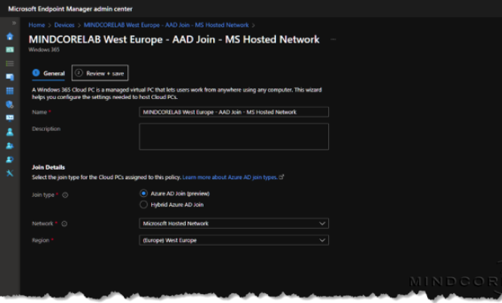Click Microsoft Endpoint Manager admin center title
Viewport: 502px width, 303px height.
[70, 9]
